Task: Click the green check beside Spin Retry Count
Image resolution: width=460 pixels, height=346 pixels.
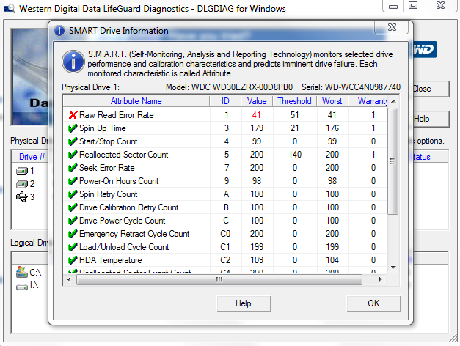Action: [73, 194]
